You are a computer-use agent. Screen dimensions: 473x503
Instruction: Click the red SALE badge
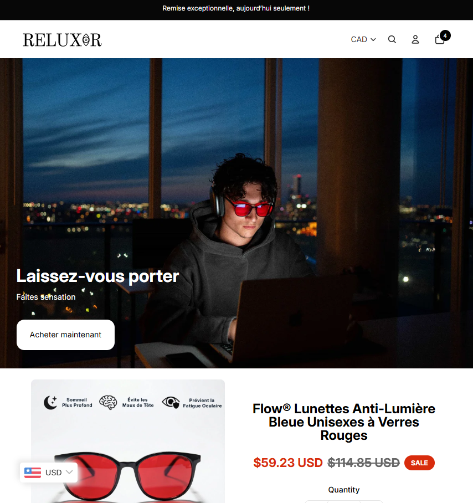(x=419, y=463)
